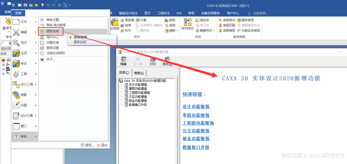Switch to 目录(C) tab in help window
Image resolution: width=347 pixels, height=164 pixels.
pyautogui.click(x=124, y=73)
